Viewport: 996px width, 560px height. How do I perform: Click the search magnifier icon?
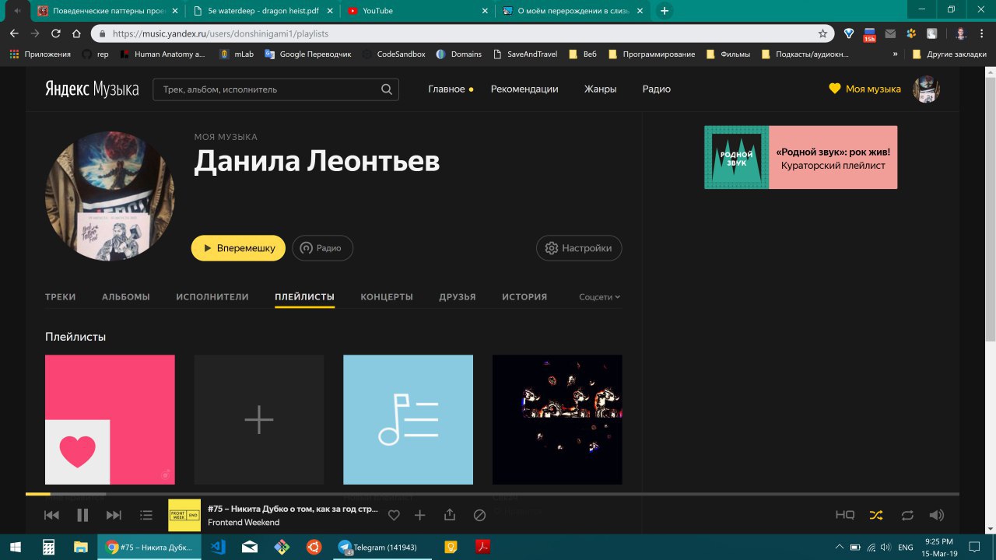pos(387,89)
